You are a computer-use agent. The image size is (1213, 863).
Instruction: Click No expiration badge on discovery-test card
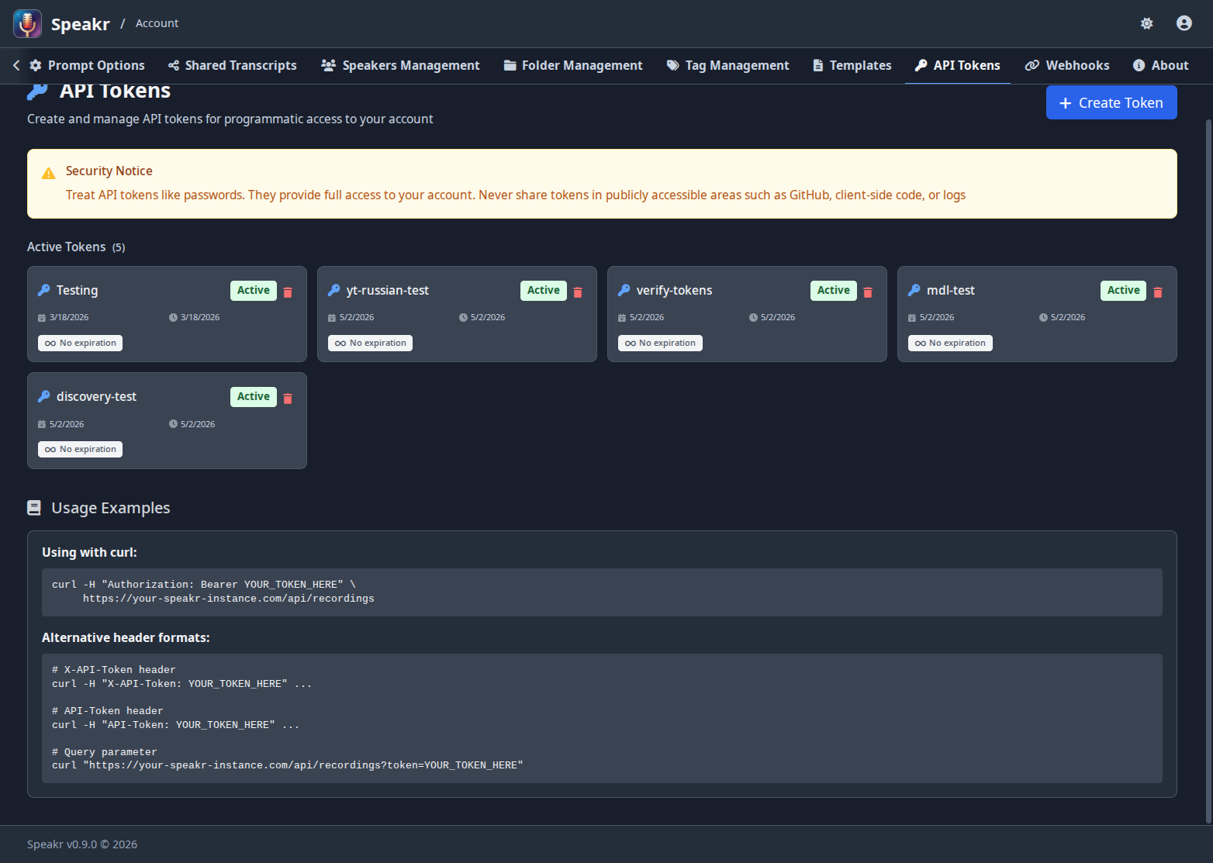[x=81, y=449]
